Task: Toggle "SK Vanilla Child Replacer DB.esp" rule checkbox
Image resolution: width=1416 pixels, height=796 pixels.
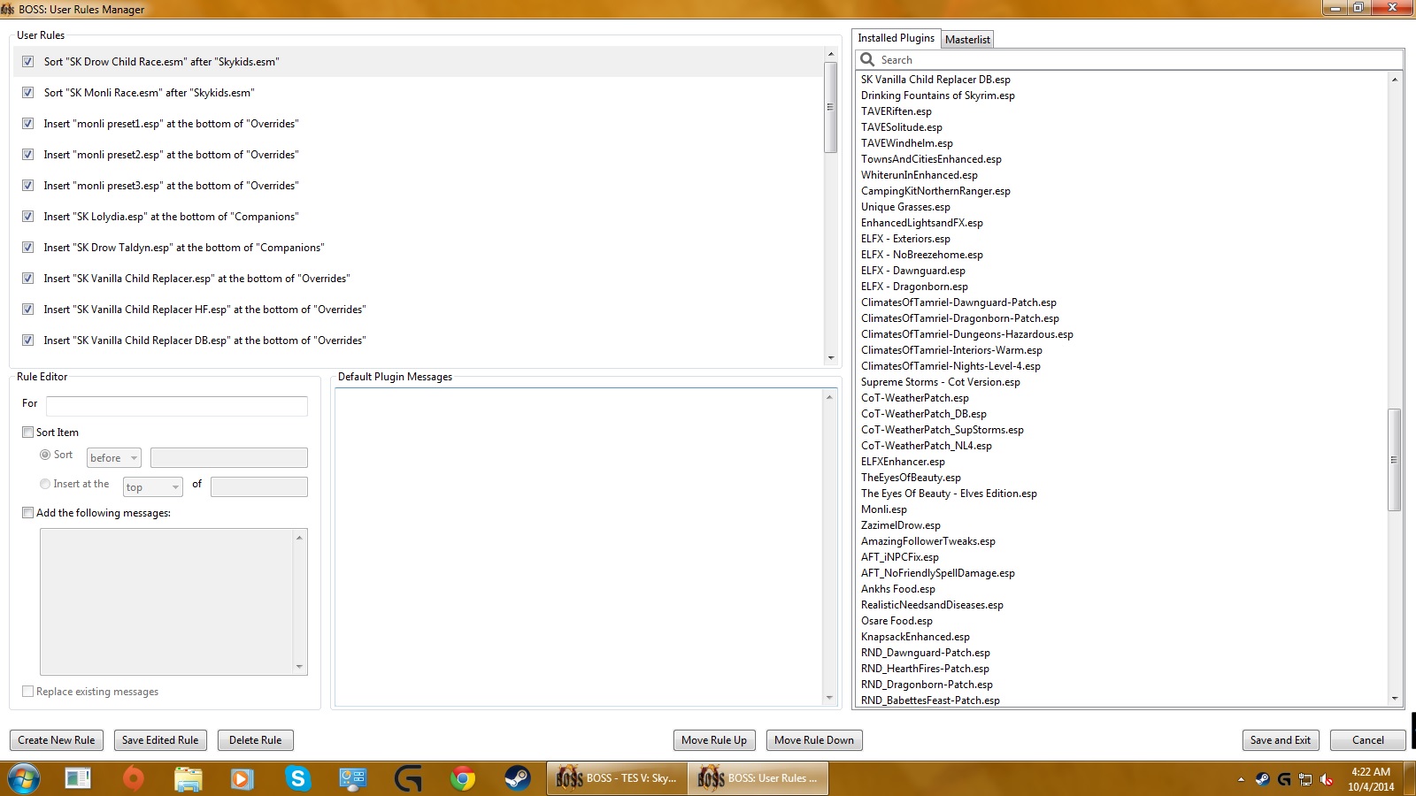Action: [x=28, y=341]
